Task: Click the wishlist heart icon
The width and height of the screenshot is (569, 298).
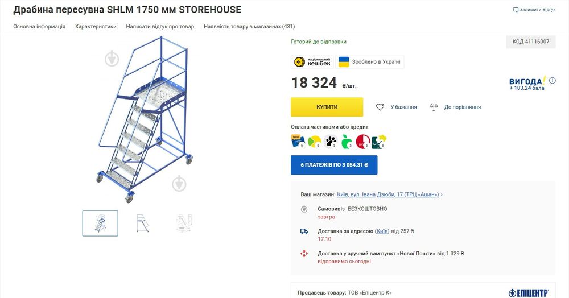Action: click(x=380, y=107)
